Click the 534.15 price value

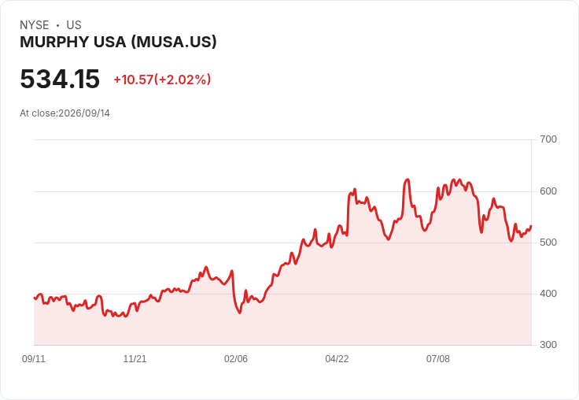pyautogui.click(x=60, y=79)
